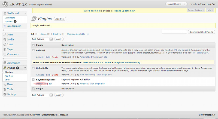Screen dimensions: 218x119
Task: Click the Settings icon in sidebar
Action: [x=5, y=94]
